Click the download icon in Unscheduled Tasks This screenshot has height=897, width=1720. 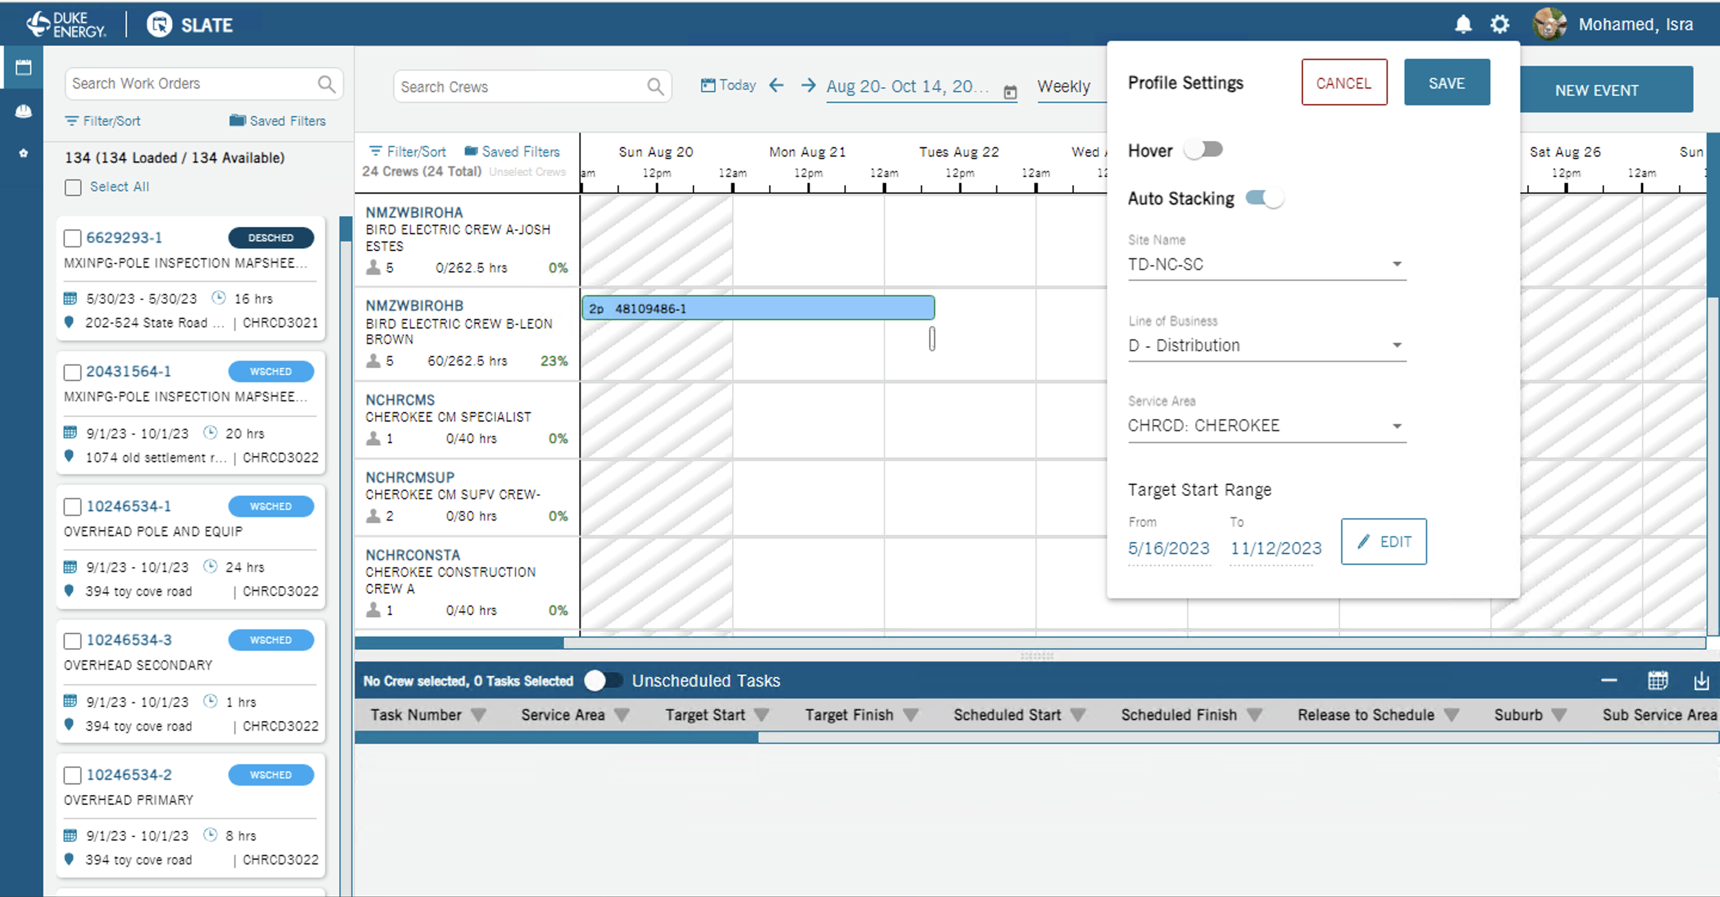[1701, 681]
